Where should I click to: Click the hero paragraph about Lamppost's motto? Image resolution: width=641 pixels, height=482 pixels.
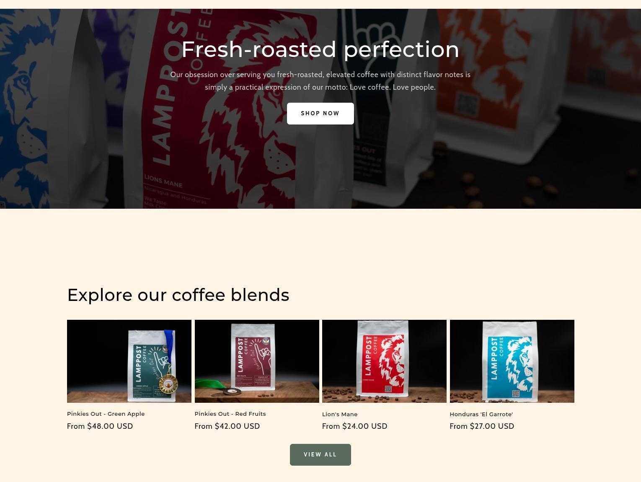(320, 81)
